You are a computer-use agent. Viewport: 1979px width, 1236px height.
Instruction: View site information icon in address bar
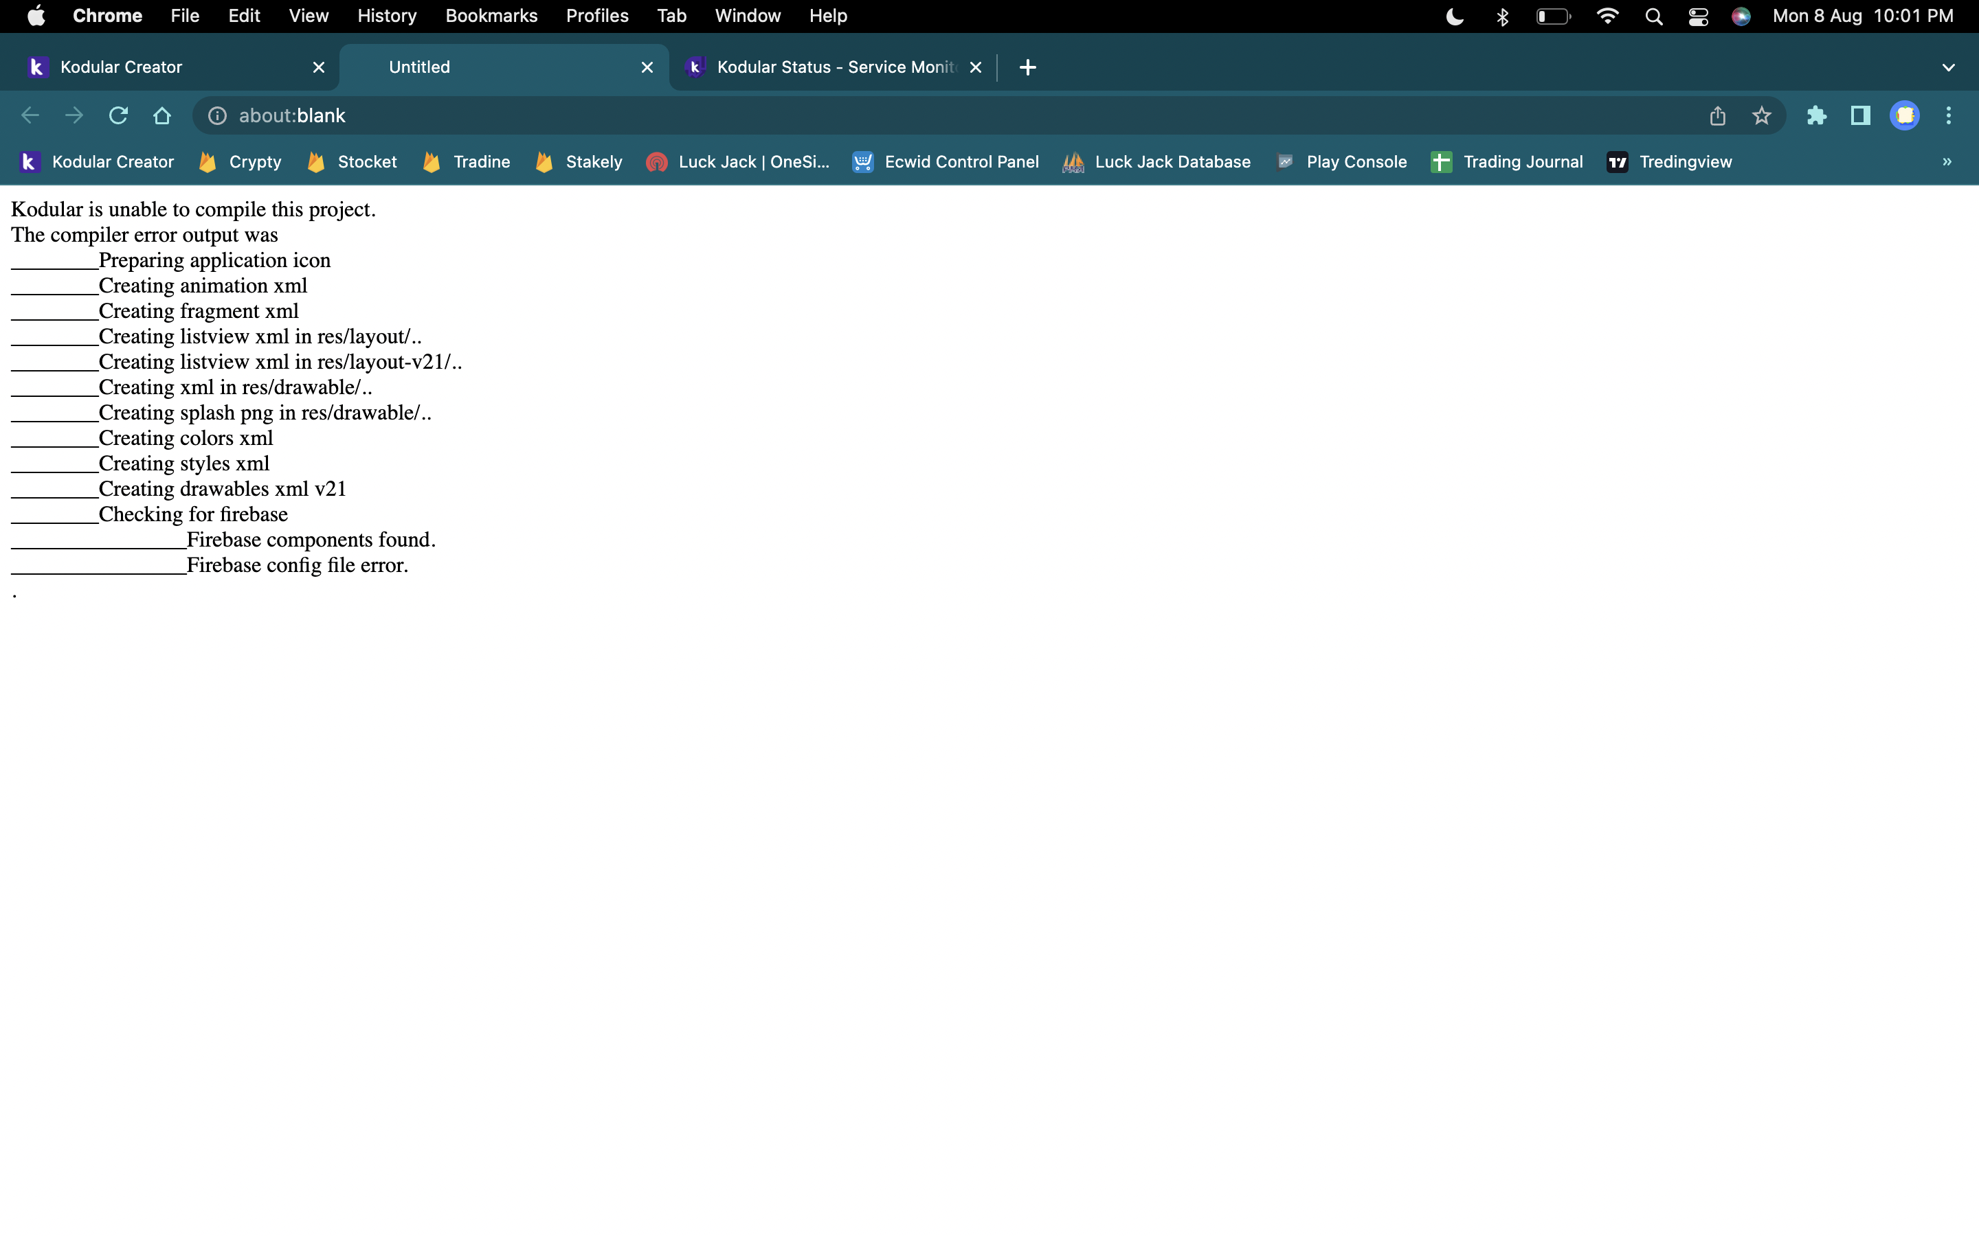[216, 115]
